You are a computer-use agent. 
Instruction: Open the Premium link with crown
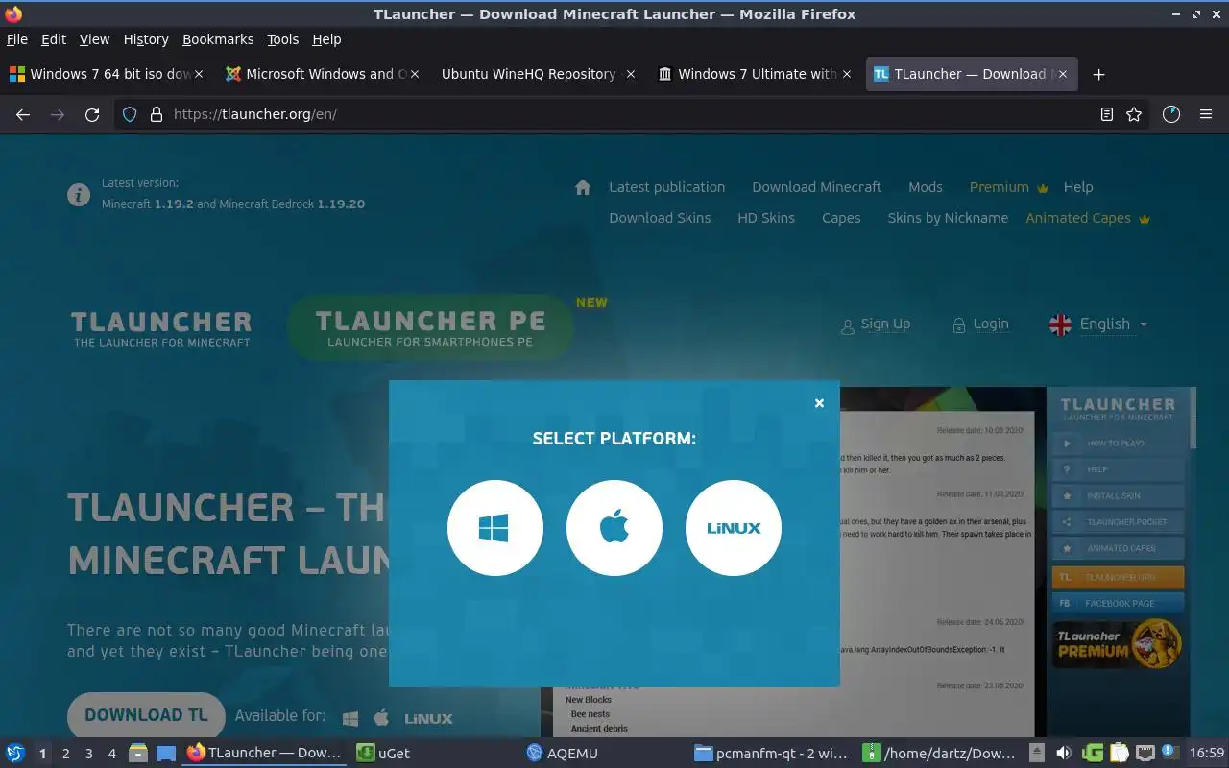click(x=1008, y=187)
